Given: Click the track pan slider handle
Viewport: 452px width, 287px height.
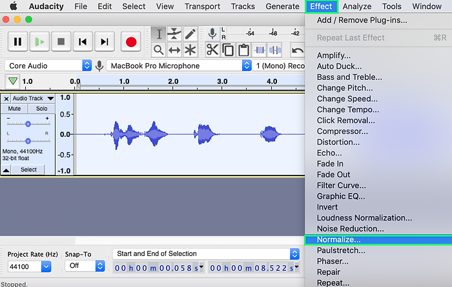Looking at the screenshot, I should click(x=28, y=141).
